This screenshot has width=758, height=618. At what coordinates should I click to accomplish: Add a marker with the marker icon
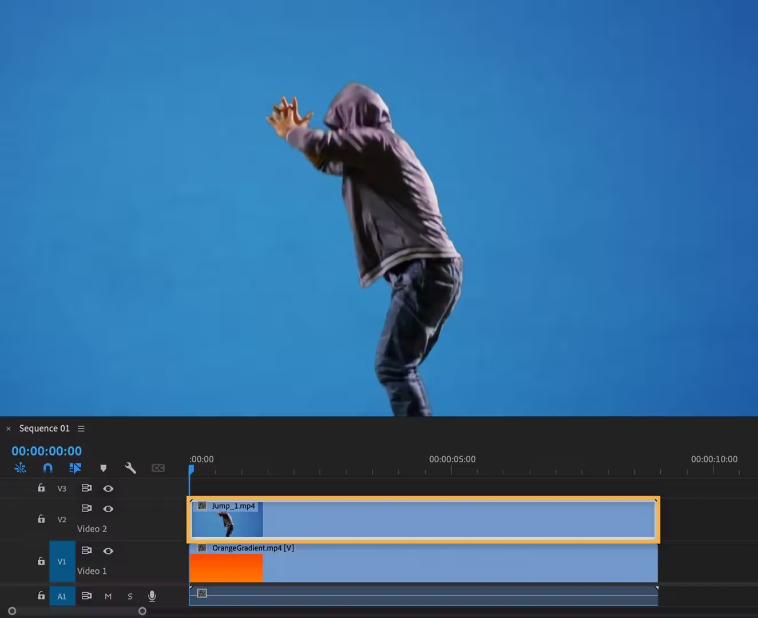[x=104, y=468]
